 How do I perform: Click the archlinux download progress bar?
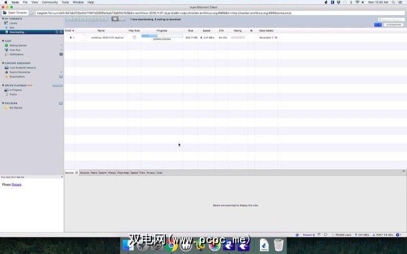click(x=162, y=36)
